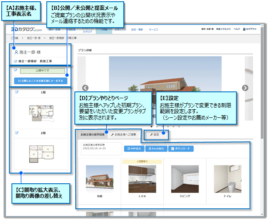This screenshot has height=222, width=270.
Task: Click the edit icon for the 1階 floor plan
Action: (x=17, y=92)
